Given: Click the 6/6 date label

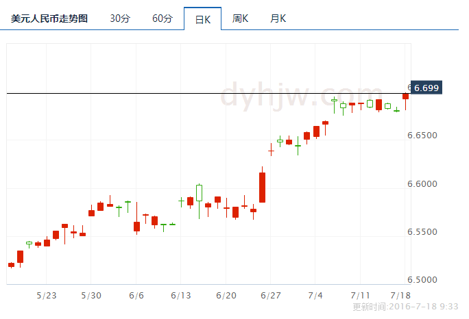Looking at the screenshot, I should 136,296.
